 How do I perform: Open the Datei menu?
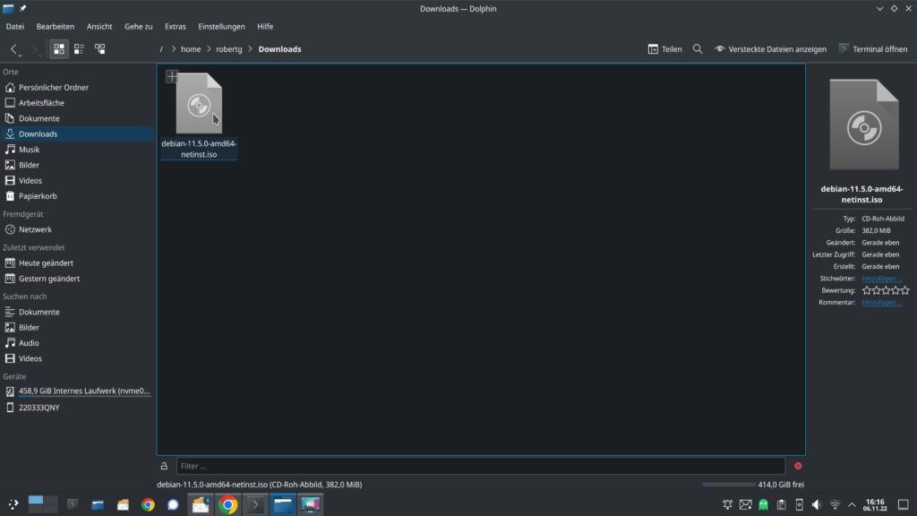tap(15, 26)
